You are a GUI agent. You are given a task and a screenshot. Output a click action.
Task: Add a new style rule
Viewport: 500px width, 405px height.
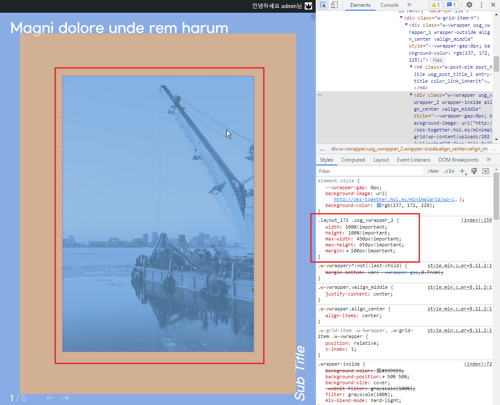(462, 171)
